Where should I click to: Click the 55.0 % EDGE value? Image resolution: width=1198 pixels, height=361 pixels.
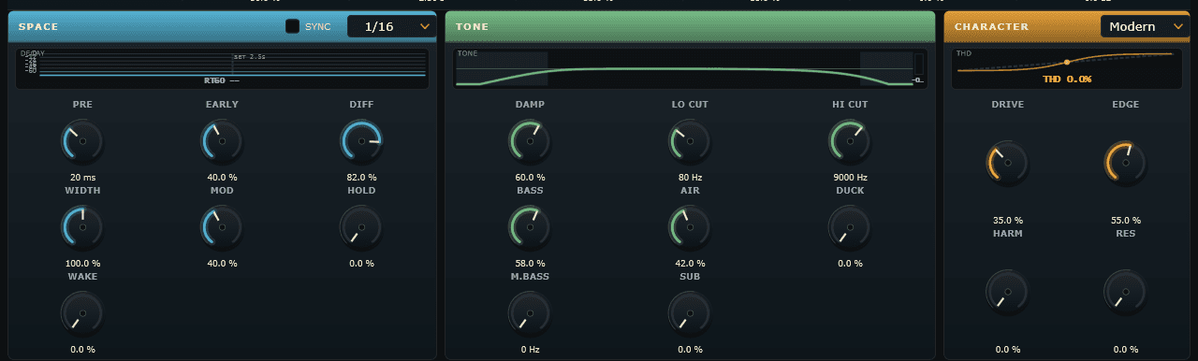coord(1125,220)
